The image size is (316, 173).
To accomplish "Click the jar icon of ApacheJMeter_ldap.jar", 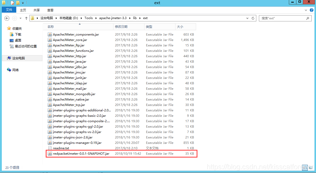I will [50, 83].
